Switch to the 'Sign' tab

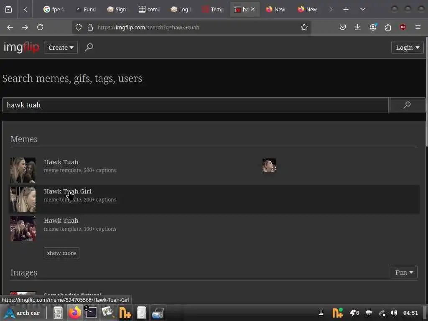[117, 10]
